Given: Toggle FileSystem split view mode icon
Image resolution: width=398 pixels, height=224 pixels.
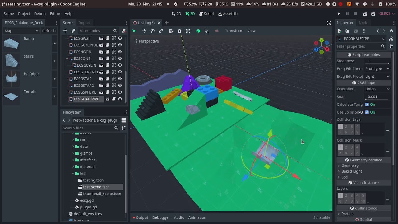Looking at the screenshot, I should [x=123, y=120].
